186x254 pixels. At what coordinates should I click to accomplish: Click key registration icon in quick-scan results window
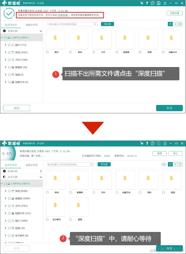[x=147, y=3]
